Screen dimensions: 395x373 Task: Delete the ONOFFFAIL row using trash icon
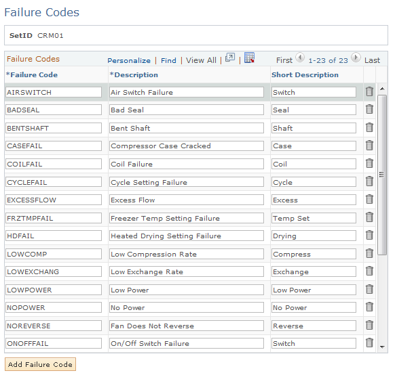[369, 343]
